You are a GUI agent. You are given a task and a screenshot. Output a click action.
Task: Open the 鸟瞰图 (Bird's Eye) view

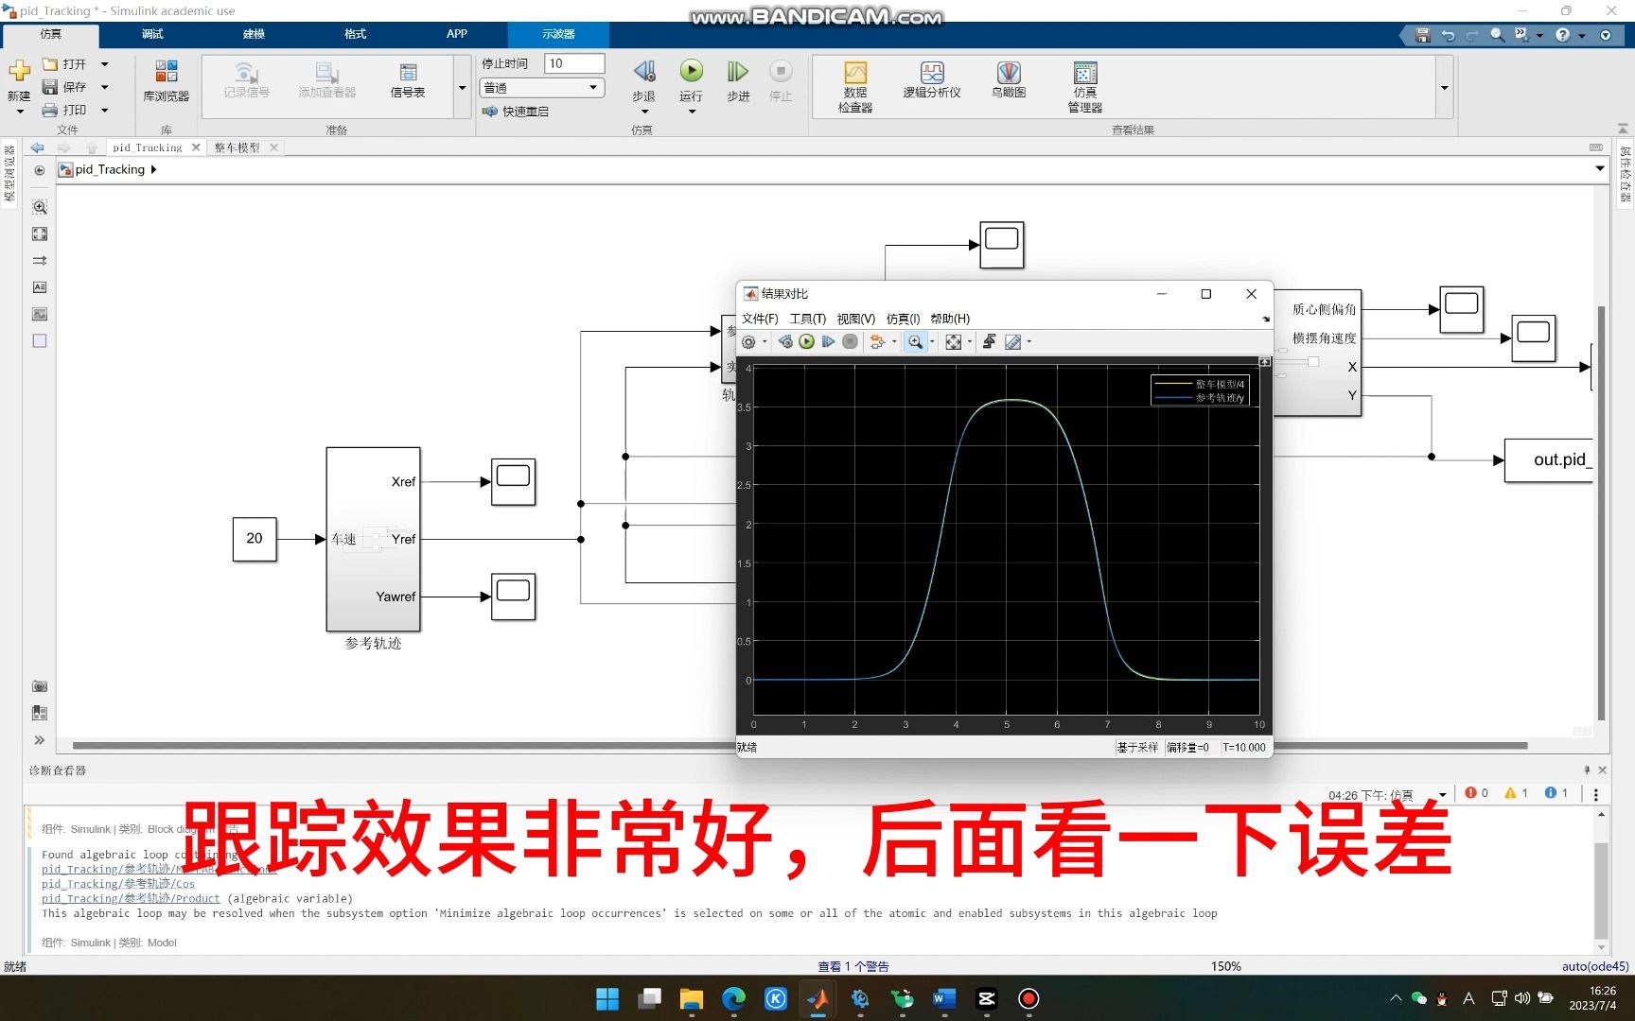coord(1007,84)
